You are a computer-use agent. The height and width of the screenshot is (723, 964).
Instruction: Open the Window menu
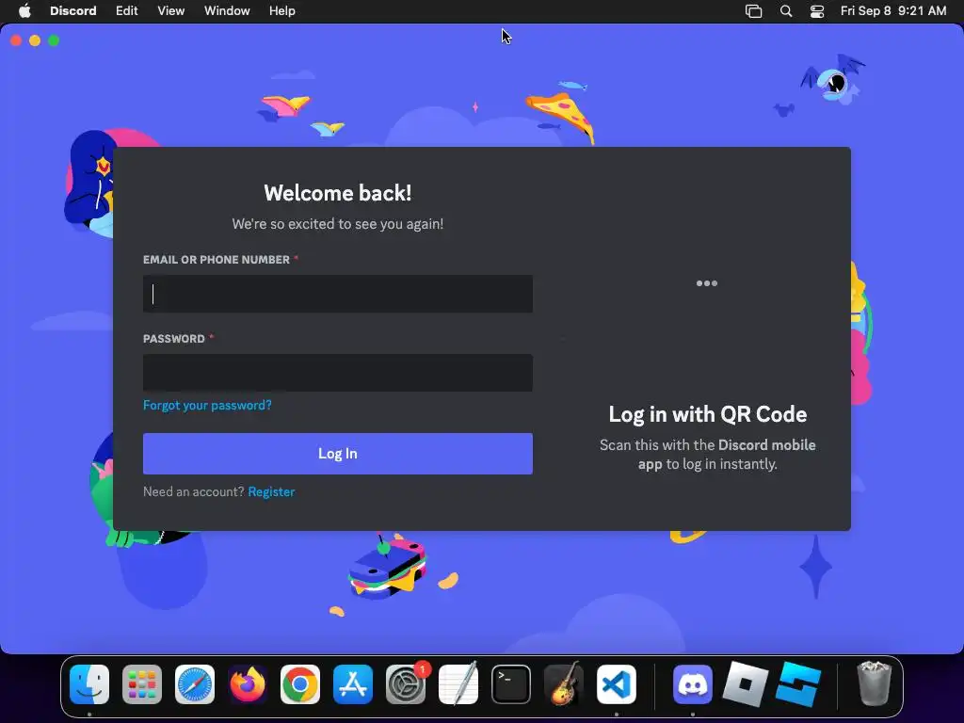(x=227, y=11)
